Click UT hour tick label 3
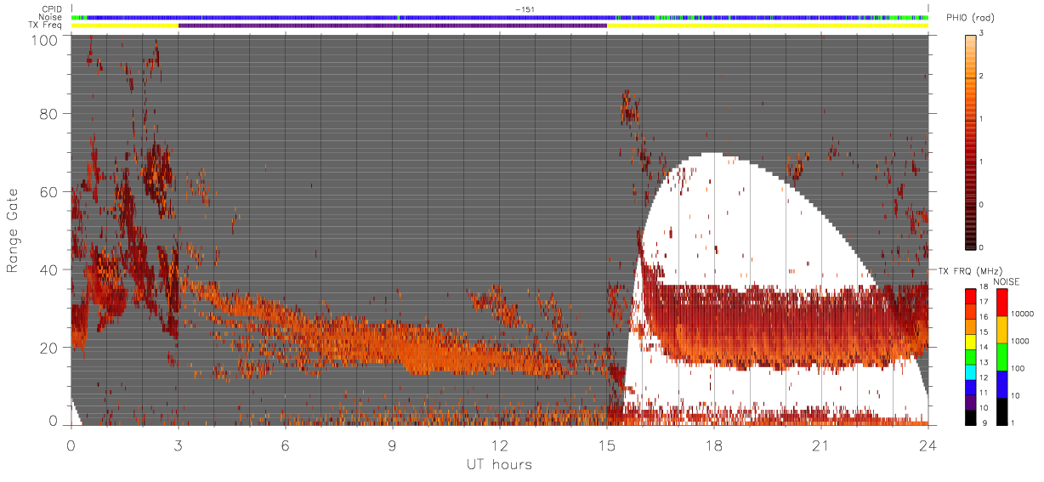Screen dimensions: 1044x482 [x=178, y=445]
